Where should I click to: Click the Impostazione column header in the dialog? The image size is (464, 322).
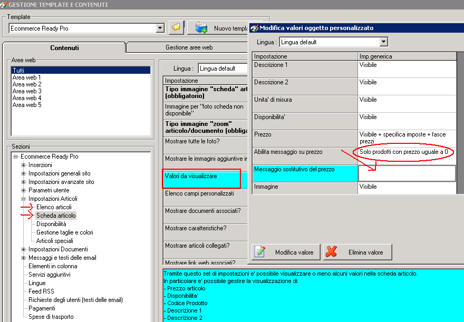click(305, 56)
